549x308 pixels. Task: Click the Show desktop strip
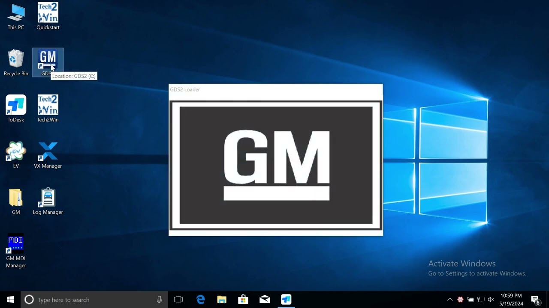click(x=548, y=299)
